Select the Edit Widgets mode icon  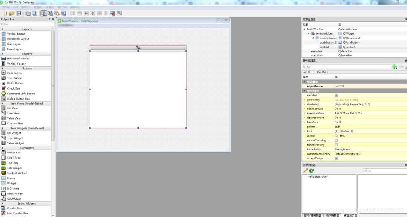point(44,13)
